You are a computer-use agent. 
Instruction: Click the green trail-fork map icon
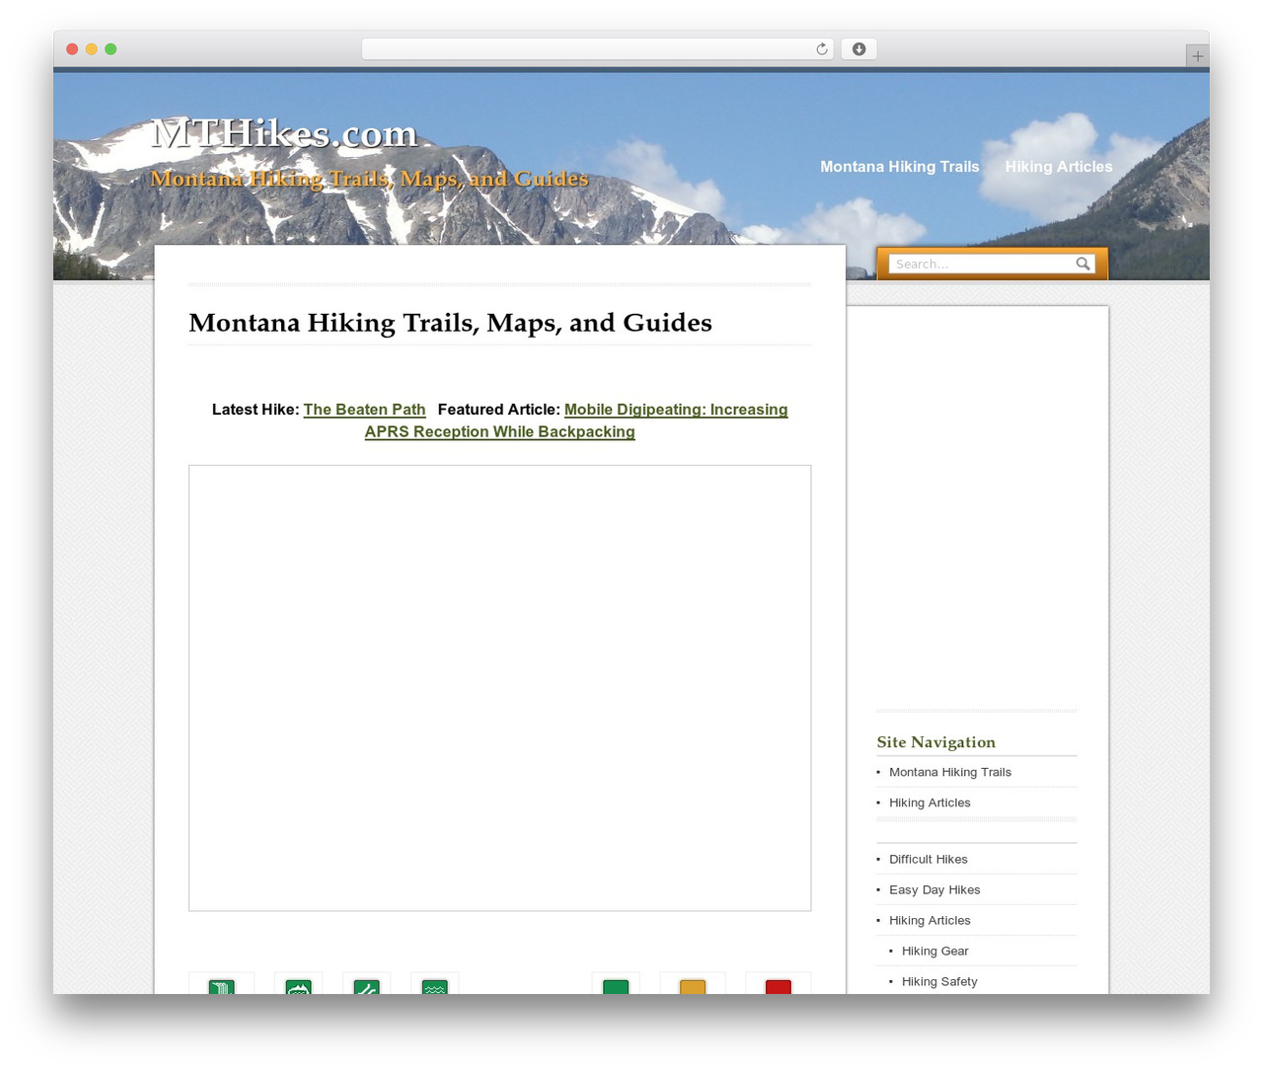366,986
